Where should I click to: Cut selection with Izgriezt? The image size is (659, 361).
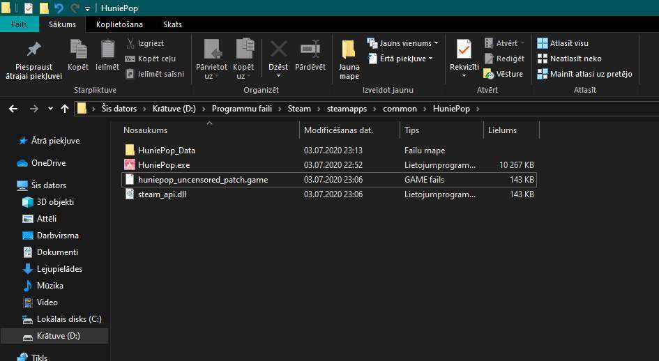pos(144,43)
